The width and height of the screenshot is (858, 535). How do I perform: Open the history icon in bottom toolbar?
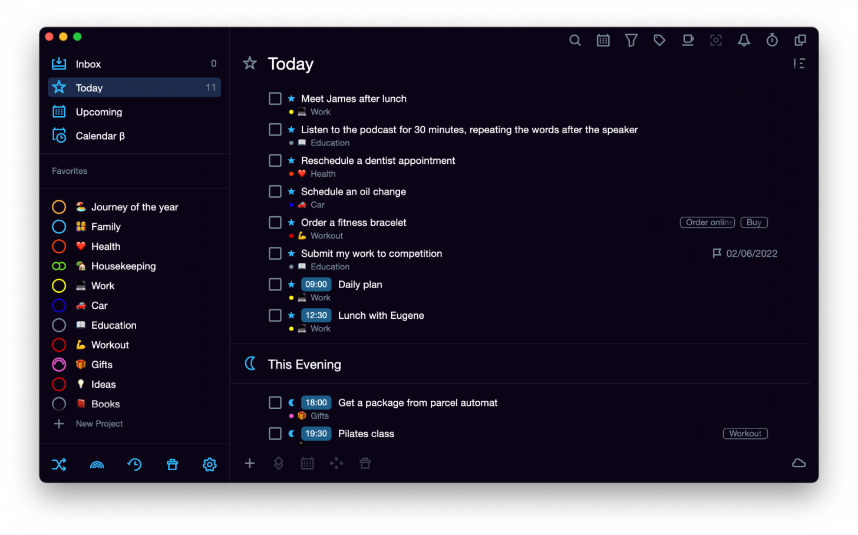tap(134, 464)
